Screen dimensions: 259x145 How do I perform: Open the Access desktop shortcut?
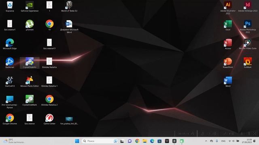tap(228, 44)
